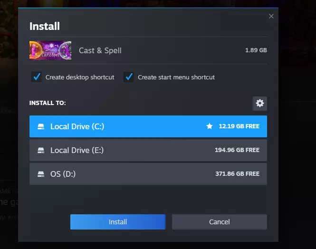Screen dimensions: 316x249
Task: Select Local Drive (E:) row label
Action: coord(77,150)
